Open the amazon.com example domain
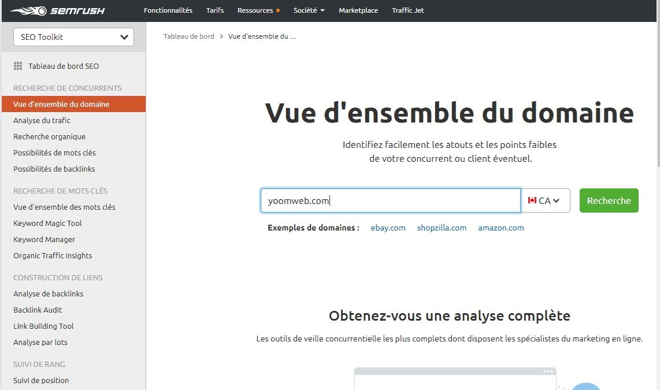 pyautogui.click(x=500, y=228)
